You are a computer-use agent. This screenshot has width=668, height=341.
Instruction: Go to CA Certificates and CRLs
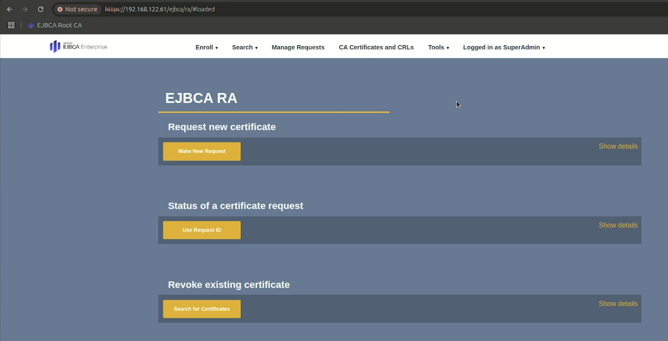tap(376, 48)
